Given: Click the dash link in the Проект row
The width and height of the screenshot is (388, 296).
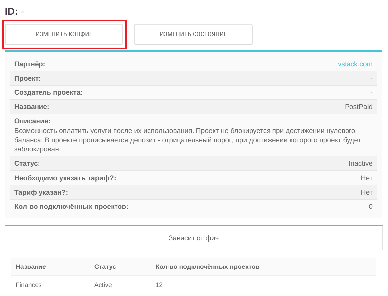Looking at the screenshot, I should click(x=371, y=79).
